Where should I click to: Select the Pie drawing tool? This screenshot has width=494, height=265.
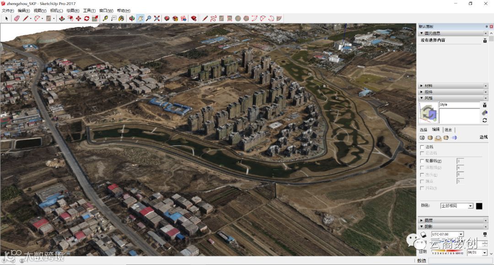tap(279, 19)
